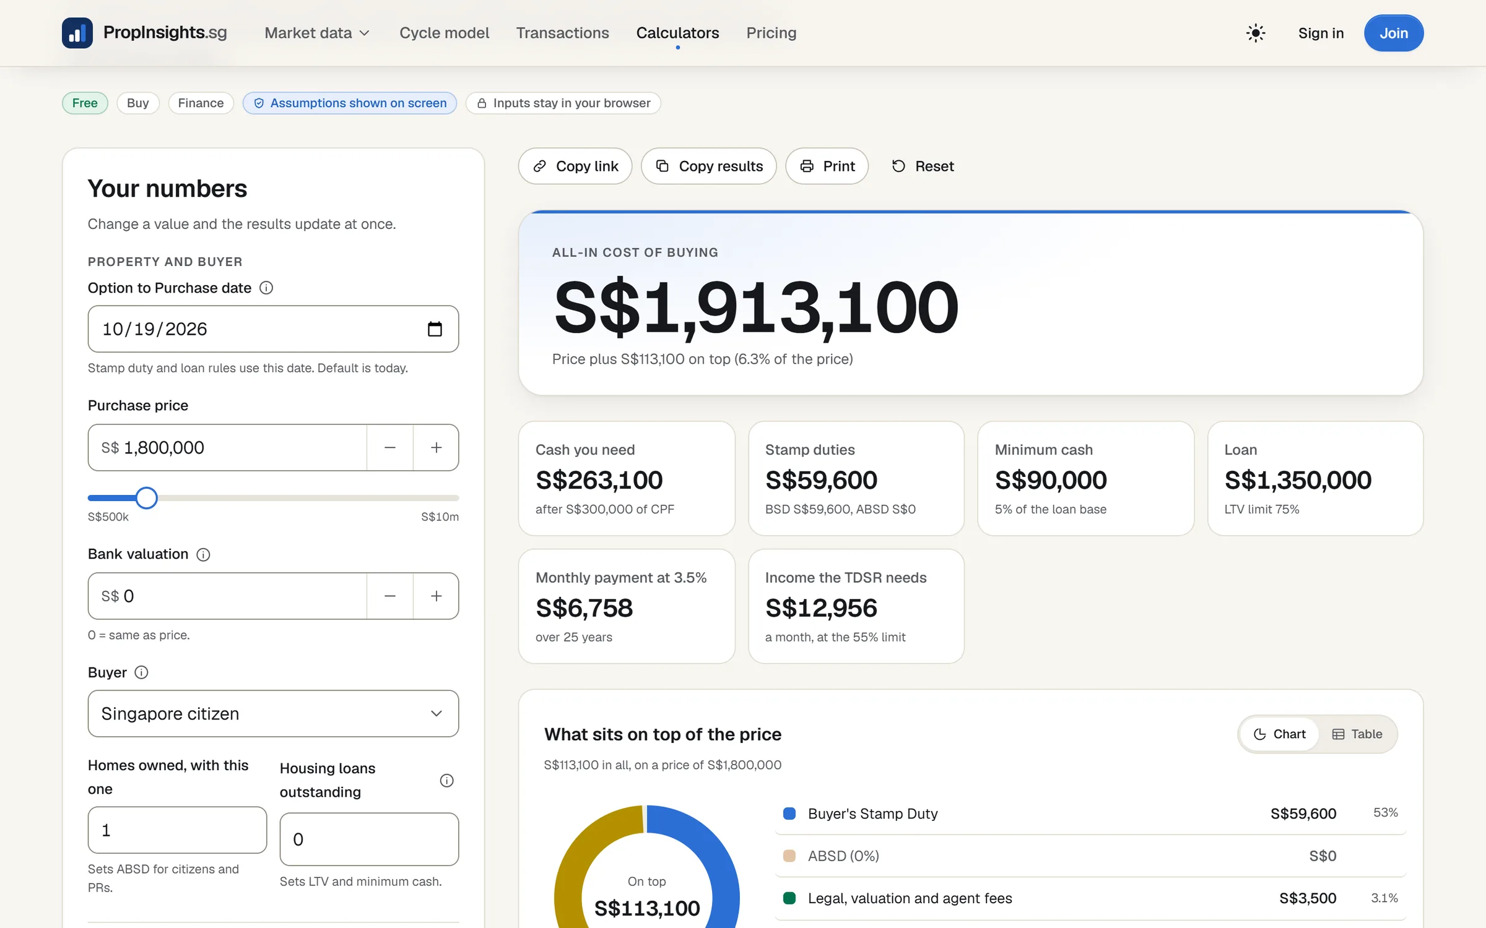Click the purchase price slider handle

click(147, 497)
